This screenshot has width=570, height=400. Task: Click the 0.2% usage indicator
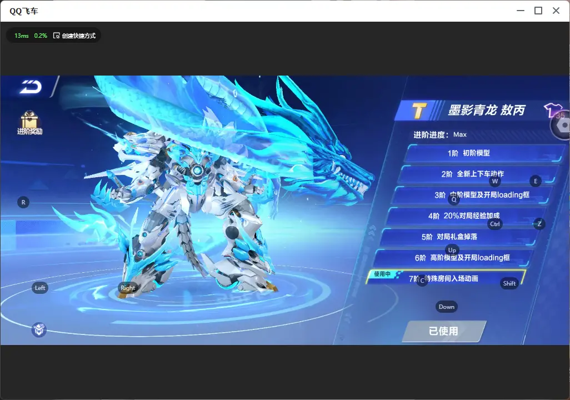pos(41,36)
